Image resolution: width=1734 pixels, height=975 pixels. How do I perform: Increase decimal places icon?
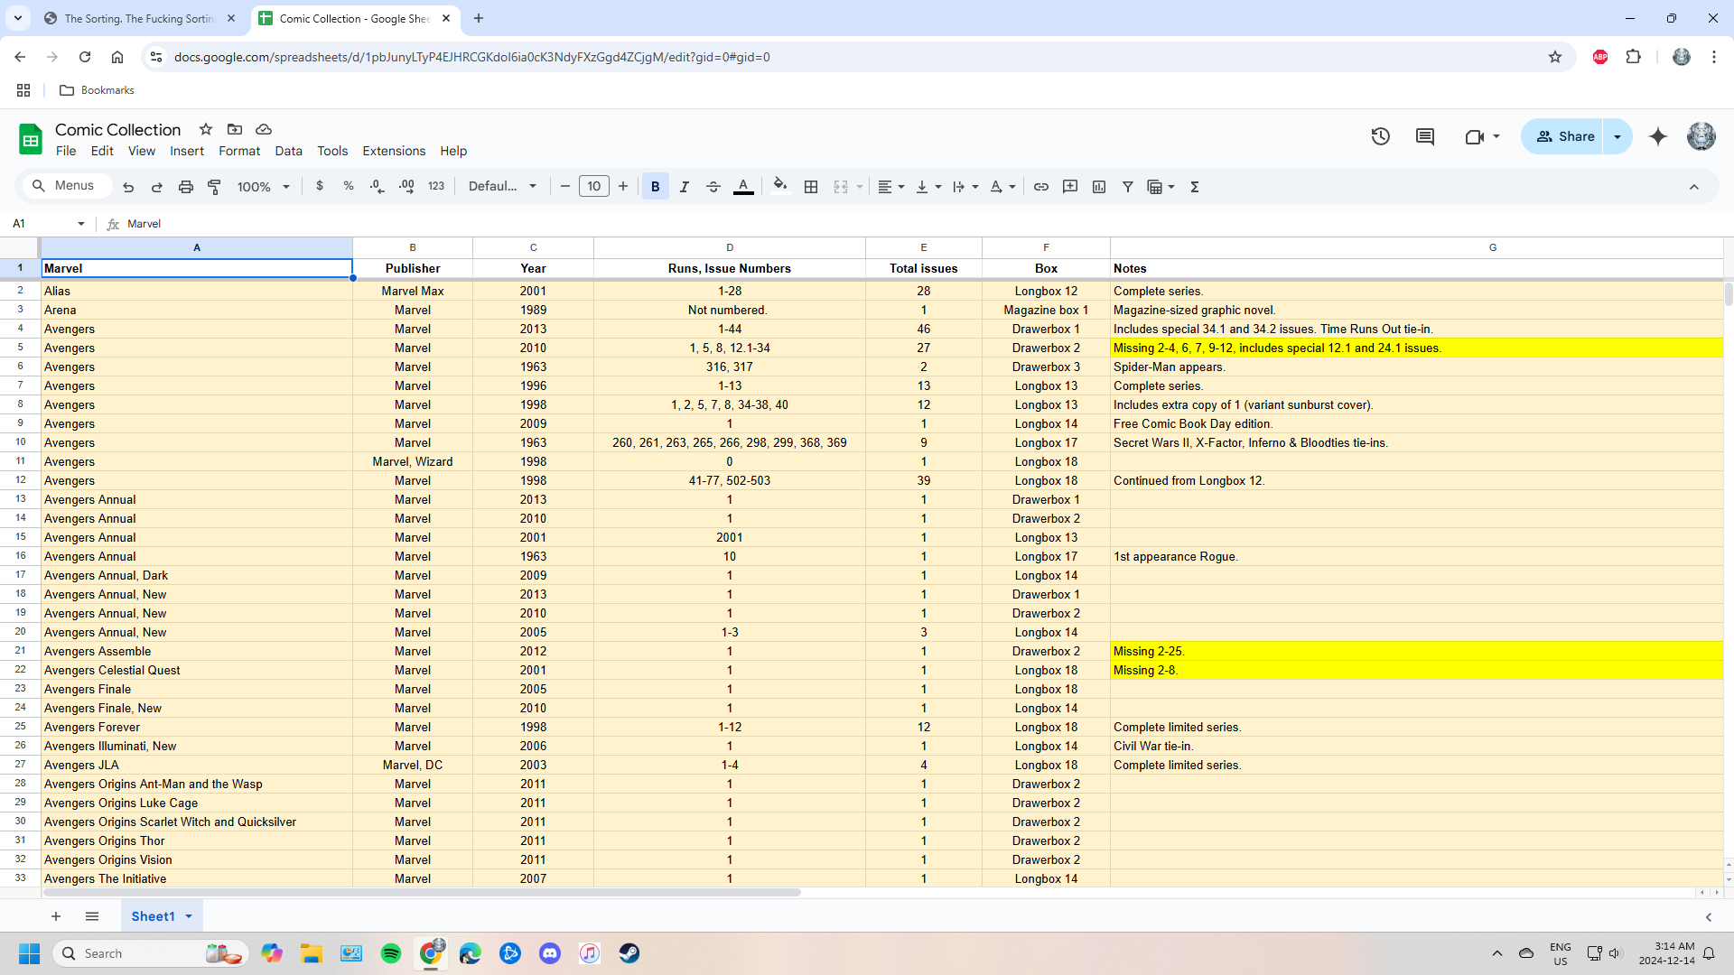point(406,186)
